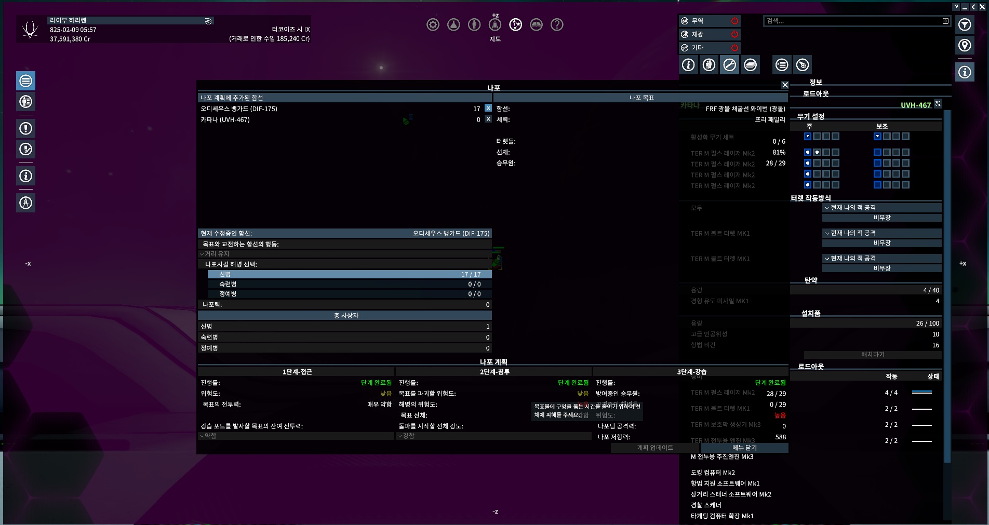The width and height of the screenshot is (989, 525).
Task: Toggle second primary weapon group for first weapon
Action: pos(817,153)
